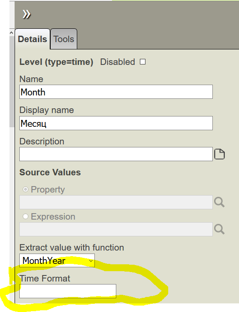Click the Time Format input box
The image size is (239, 312).
pos(68,291)
